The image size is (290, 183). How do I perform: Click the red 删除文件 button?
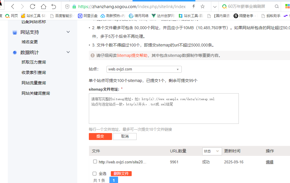(x=121, y=173)
